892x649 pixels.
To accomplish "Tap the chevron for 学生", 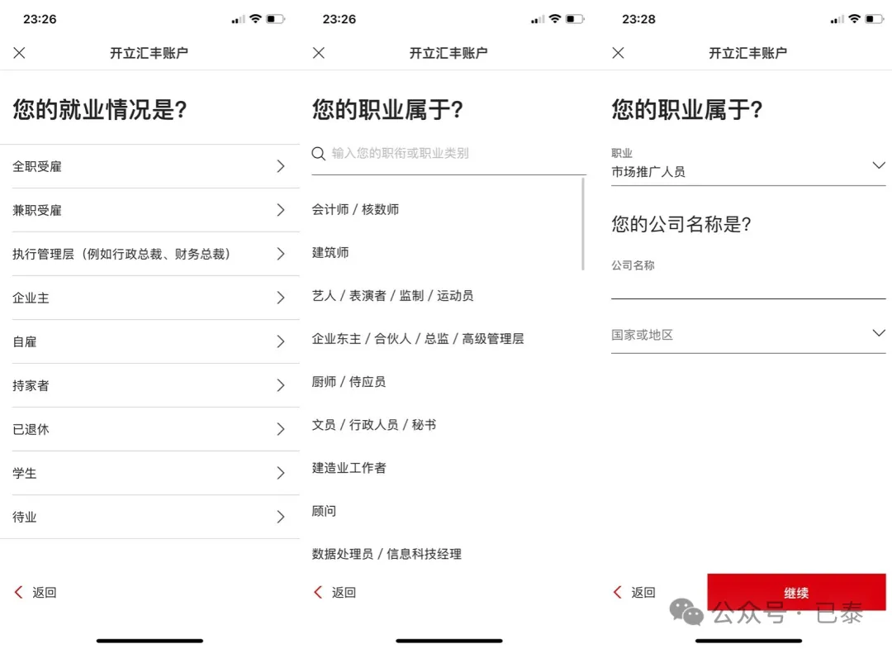I will tap(281, 473).
